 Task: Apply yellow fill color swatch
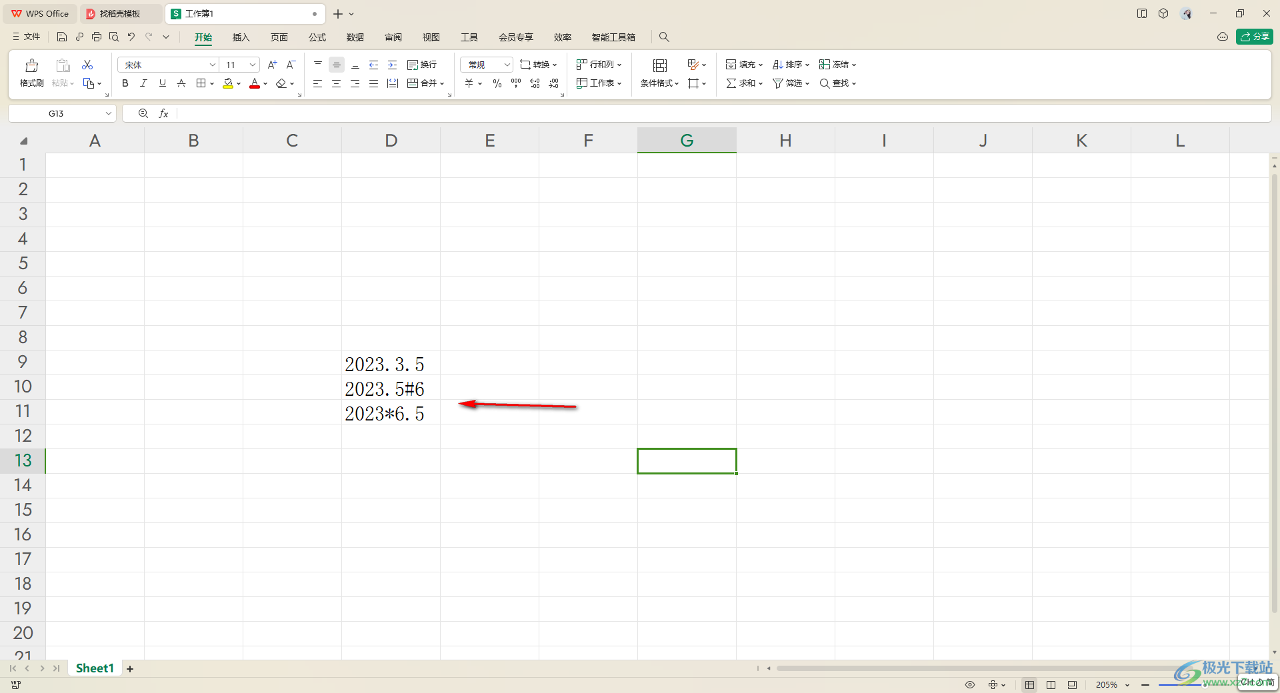click(228, 83)
